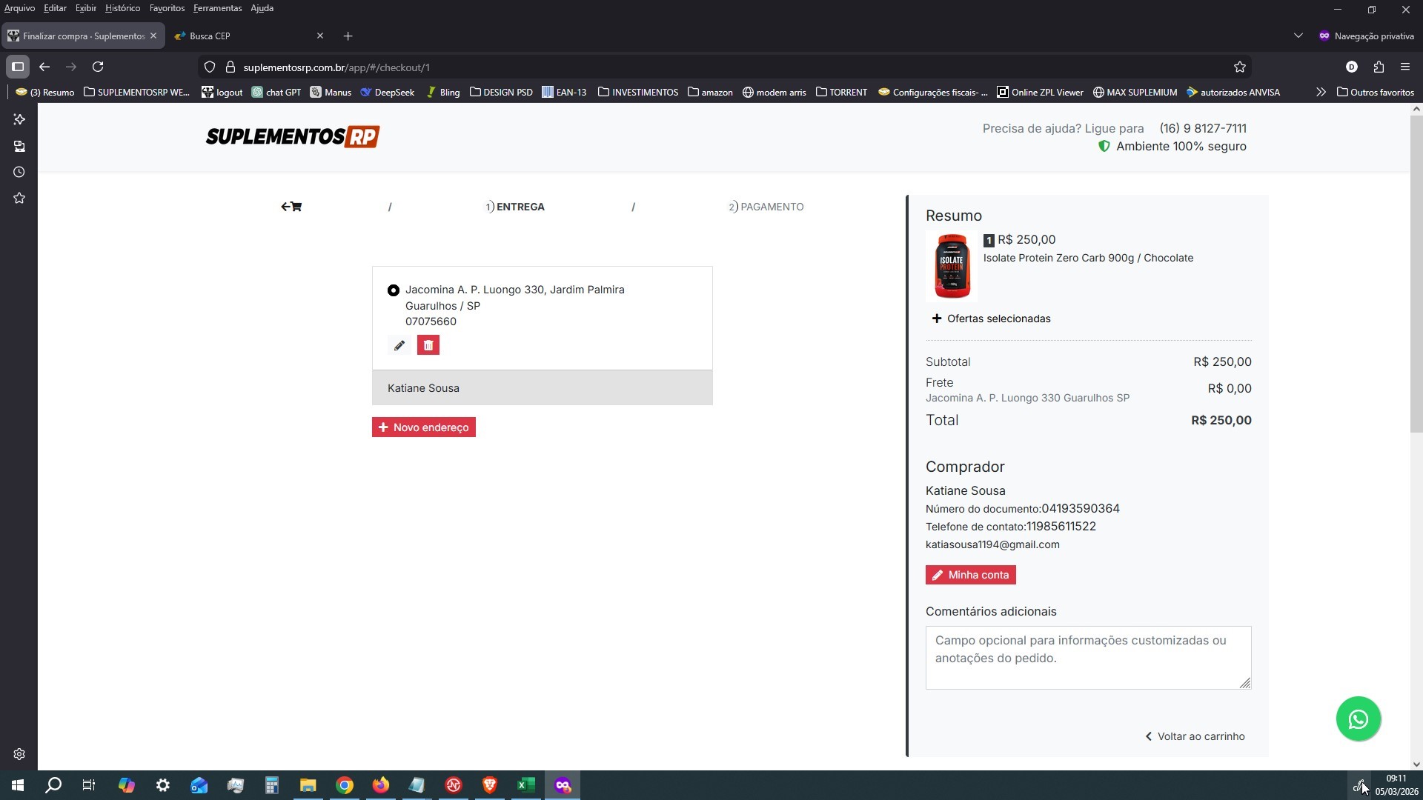The height and width of the screenshot is (800, 1423).
Task: Select the Jacomina A. P. Luongo address radio
Action: tap(394, 290)
